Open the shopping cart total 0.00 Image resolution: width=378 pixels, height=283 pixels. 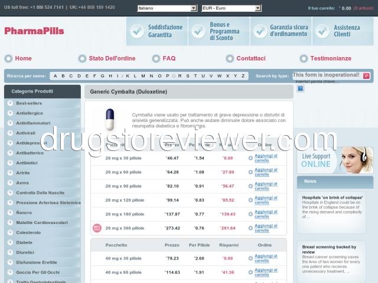346,8
